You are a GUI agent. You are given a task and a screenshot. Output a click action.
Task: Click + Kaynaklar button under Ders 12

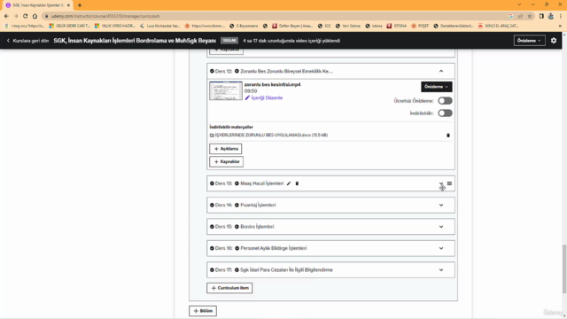click(227, 161)
